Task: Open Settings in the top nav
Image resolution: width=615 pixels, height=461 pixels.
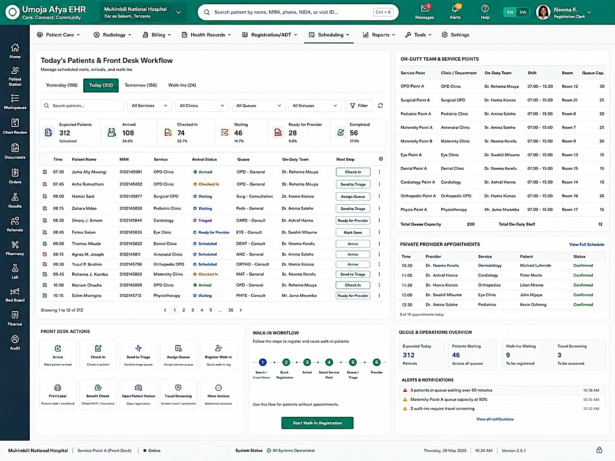Action: coord(455,35)
